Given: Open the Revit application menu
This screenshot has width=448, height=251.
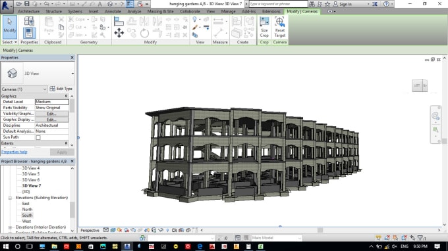Looking at the screenshot, I should click(7, 7).
